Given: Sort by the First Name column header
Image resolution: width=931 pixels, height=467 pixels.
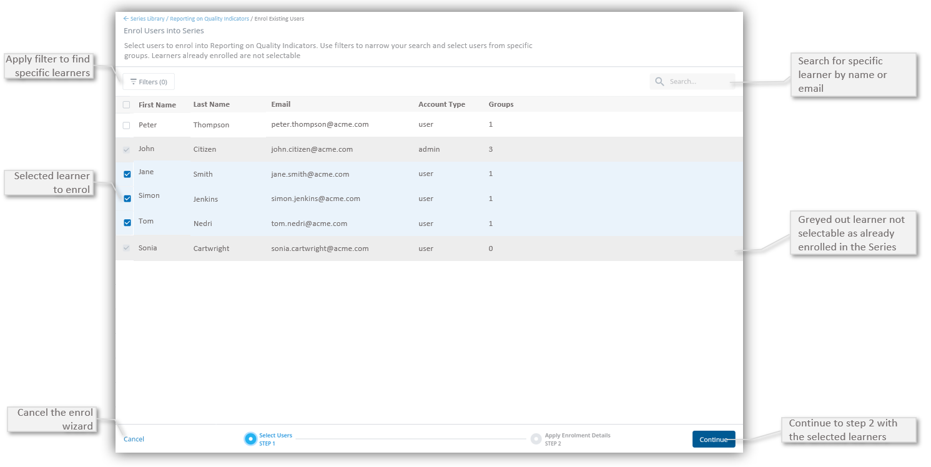Looking at the screenshot, I should (157, 105).
